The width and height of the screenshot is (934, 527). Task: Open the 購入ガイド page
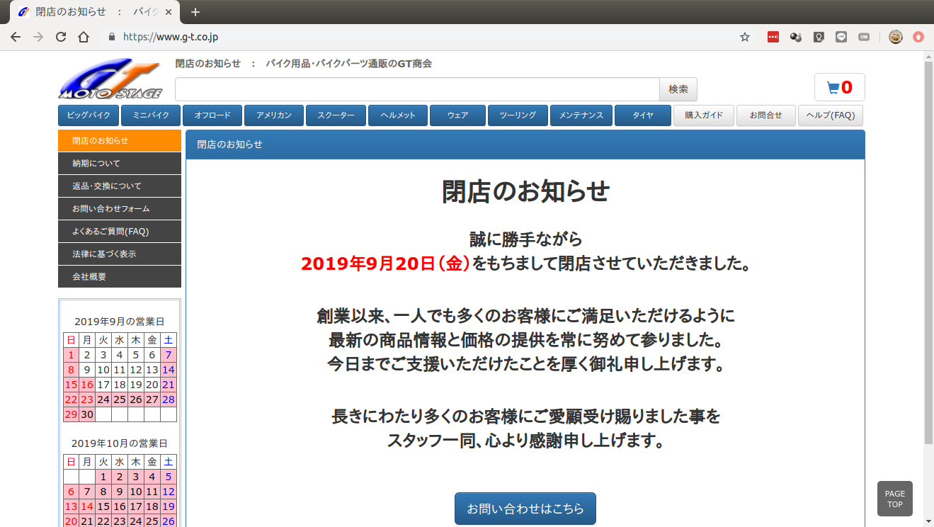tap(703, 115)
